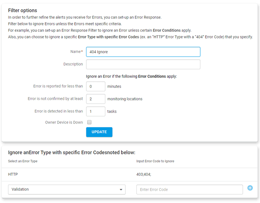The height and width of the screenshot is (203, 260).
Task: Focus the Name field containing 404 Ignore
Action: 143,52
